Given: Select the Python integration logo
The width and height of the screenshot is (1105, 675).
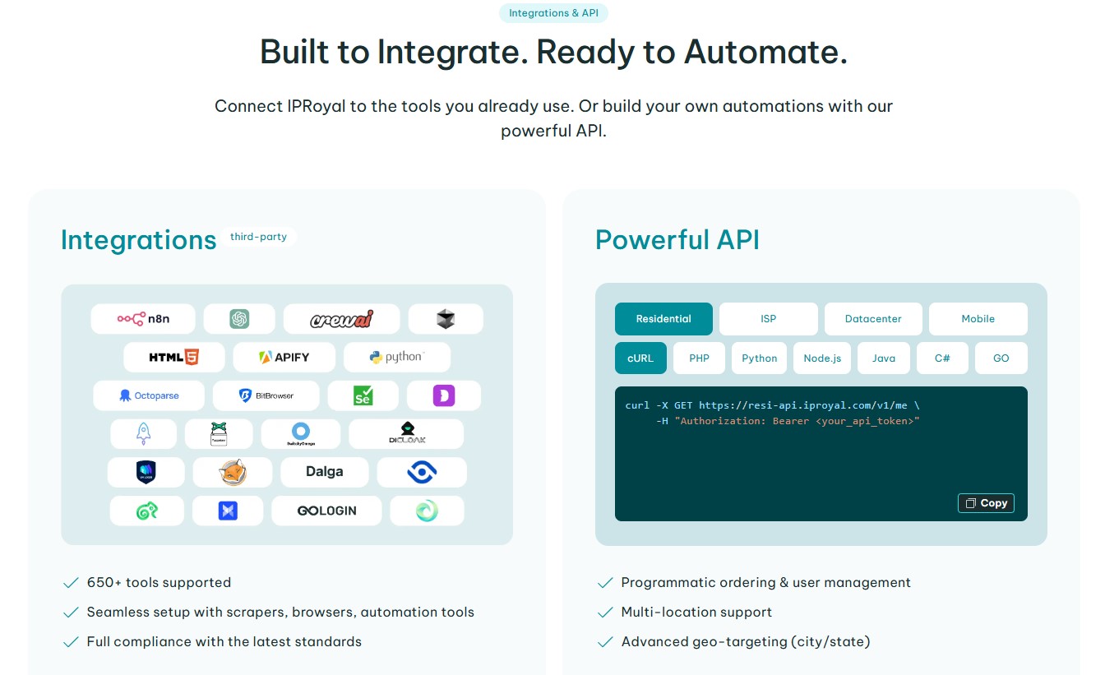Looking at the screenshot, I should pos(396,358).
